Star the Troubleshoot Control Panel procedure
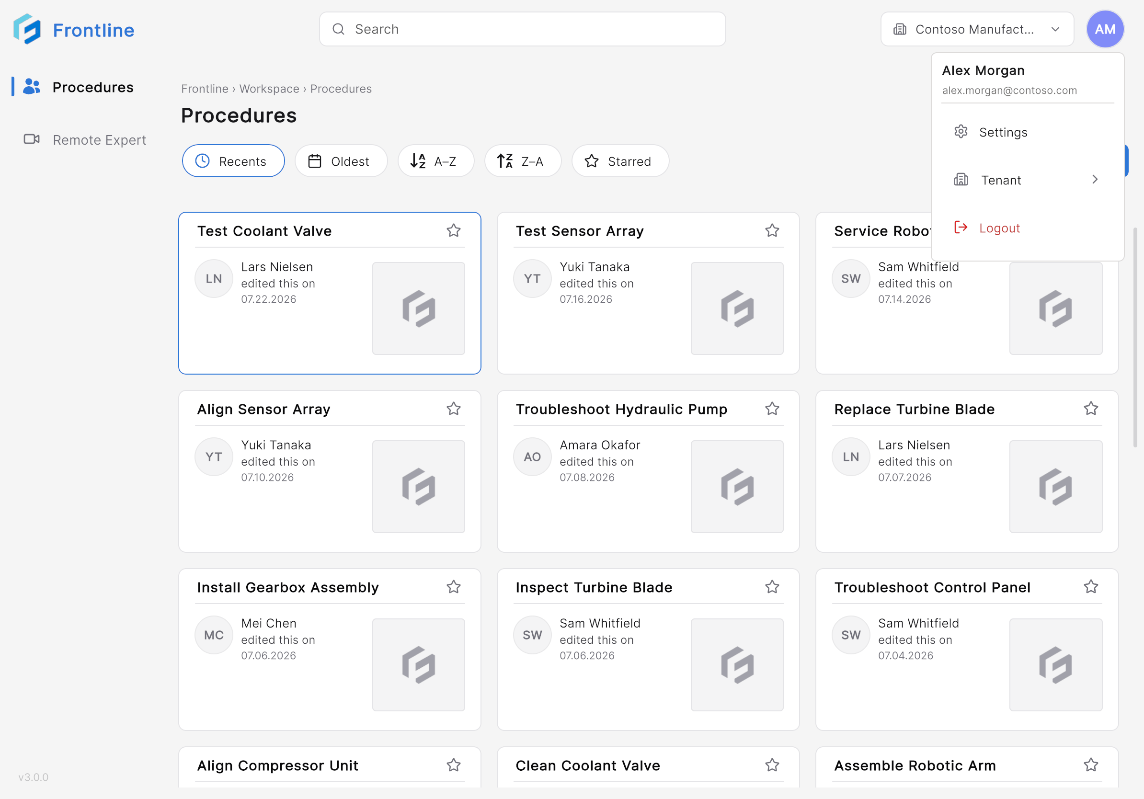 click(x=1091, y=587)
